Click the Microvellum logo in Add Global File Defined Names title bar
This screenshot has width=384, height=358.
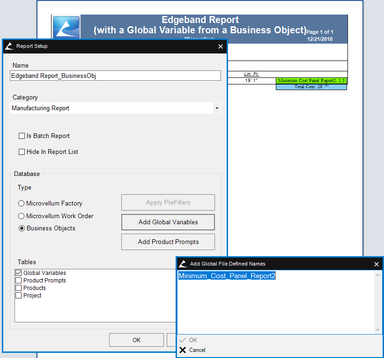click(183, 264)
